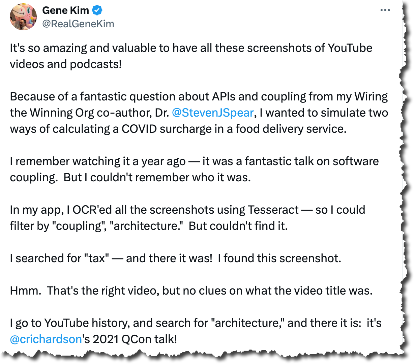This screenshot has width=414, height=364.
Task: Click the sentence about YouTube history search
Action: [196, 331]
